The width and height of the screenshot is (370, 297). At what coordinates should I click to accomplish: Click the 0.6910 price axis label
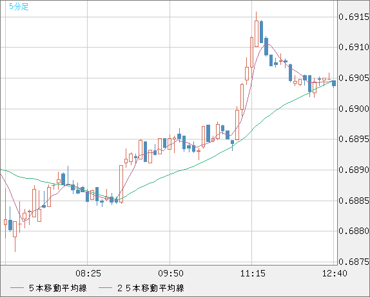[x=354, y=48]
